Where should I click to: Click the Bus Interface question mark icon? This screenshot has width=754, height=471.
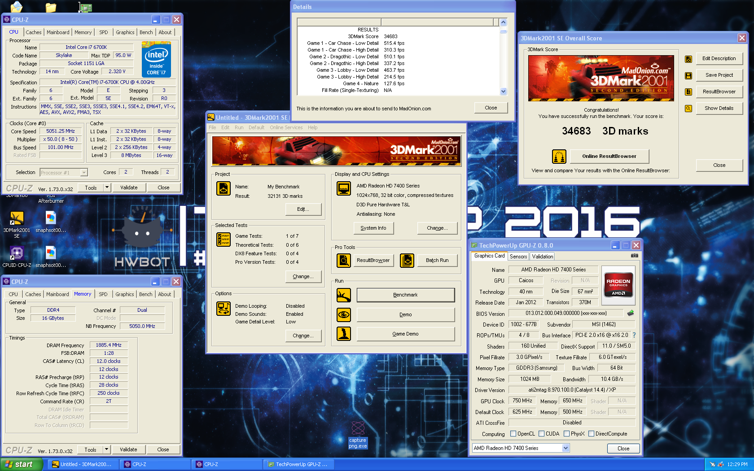pos(634,335)
